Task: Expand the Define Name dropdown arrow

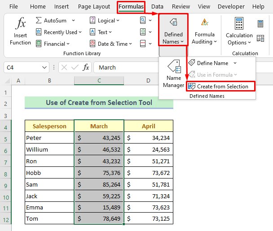Action: (235, 63)
